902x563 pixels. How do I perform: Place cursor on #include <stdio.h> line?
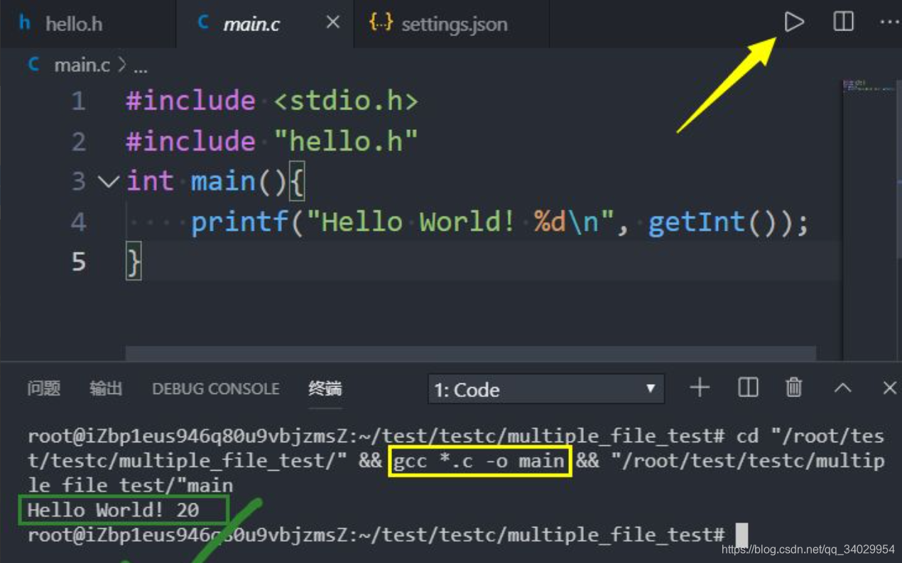click(272, 101)
